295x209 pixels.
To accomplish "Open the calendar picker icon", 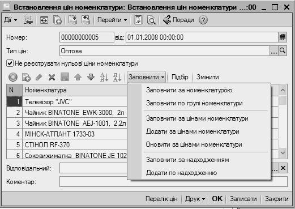I will 283,37.
